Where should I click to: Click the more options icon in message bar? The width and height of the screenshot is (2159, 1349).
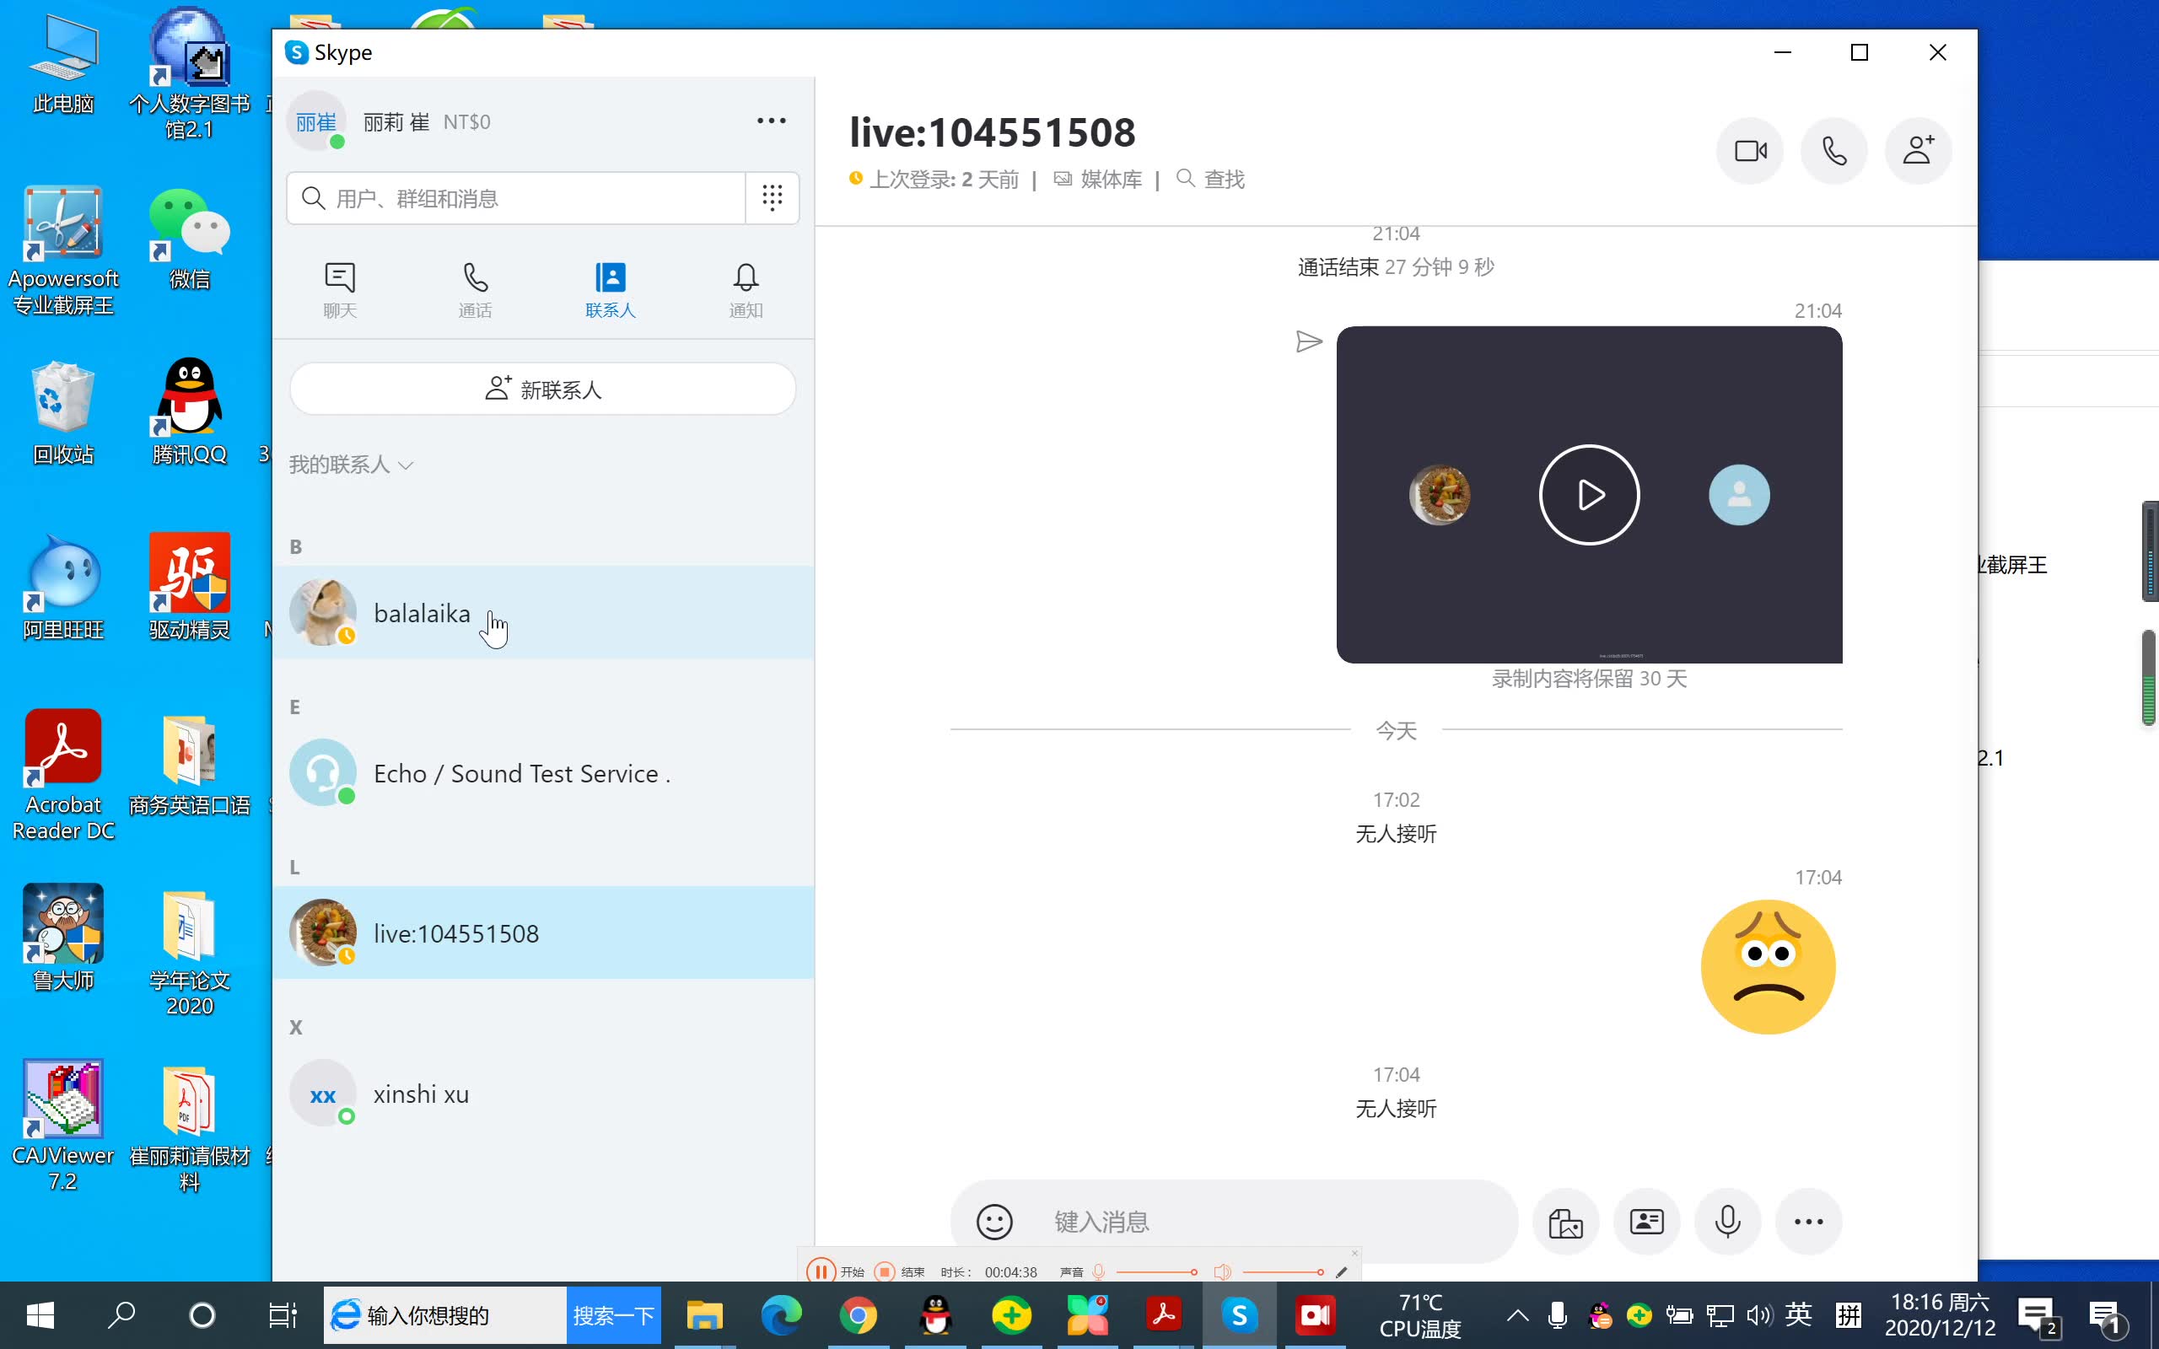pyautogui.click(x=1807, y=1220)
